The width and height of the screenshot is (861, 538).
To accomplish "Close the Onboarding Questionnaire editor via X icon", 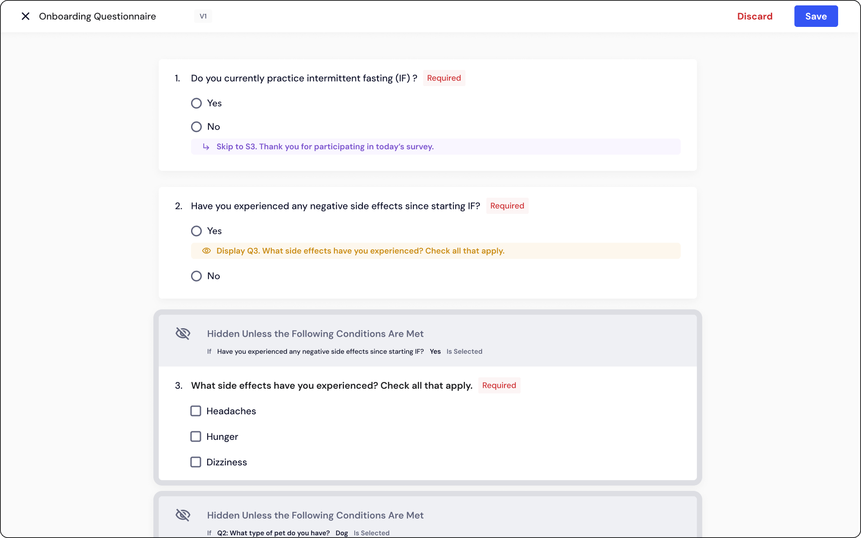I will click(x=26, y=16).
